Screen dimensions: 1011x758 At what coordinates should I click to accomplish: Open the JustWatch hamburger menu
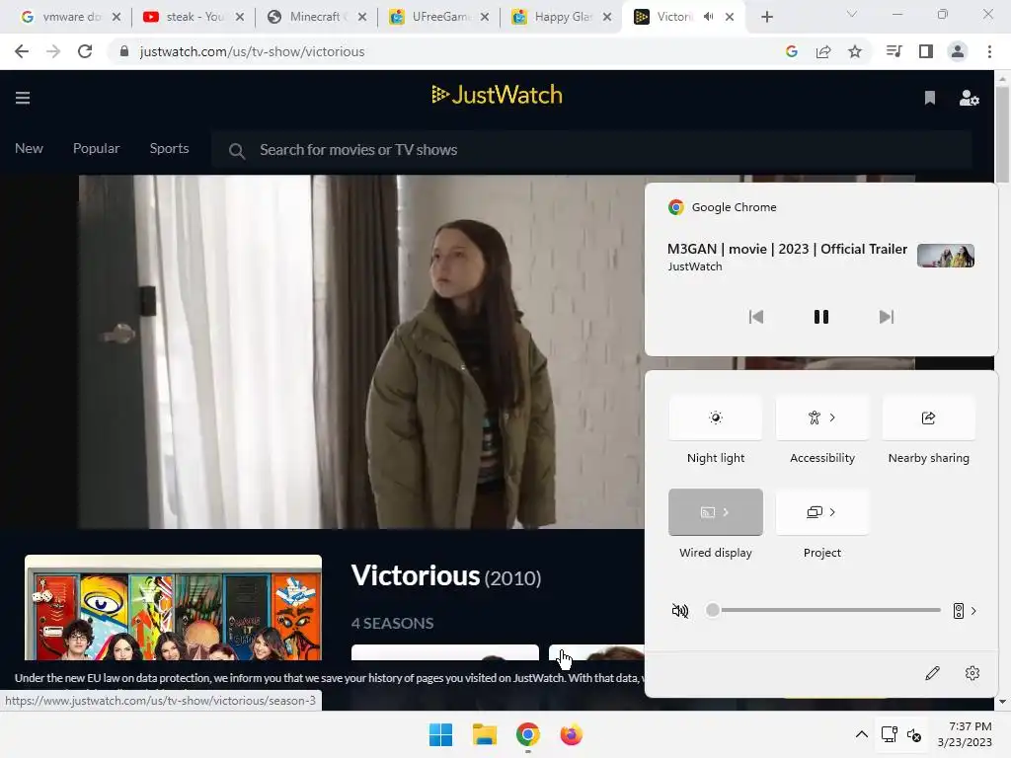[x=23, y=98]
